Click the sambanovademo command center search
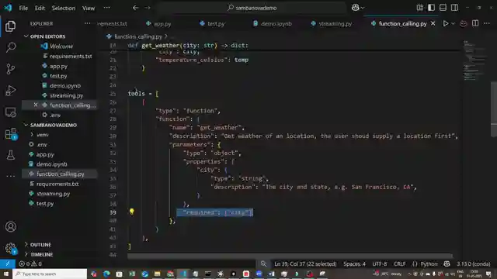Image resolution: width=497 pixels, height=279 pixels. pos(252,8)
